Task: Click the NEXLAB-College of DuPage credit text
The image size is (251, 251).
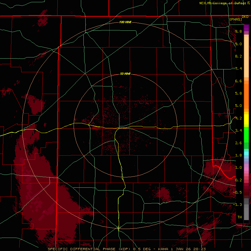Action: (x=223, y=3)
